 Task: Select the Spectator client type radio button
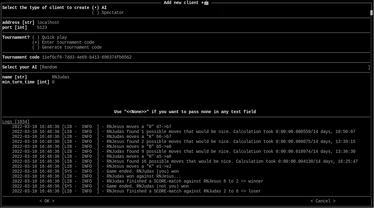tap(108, 13)
